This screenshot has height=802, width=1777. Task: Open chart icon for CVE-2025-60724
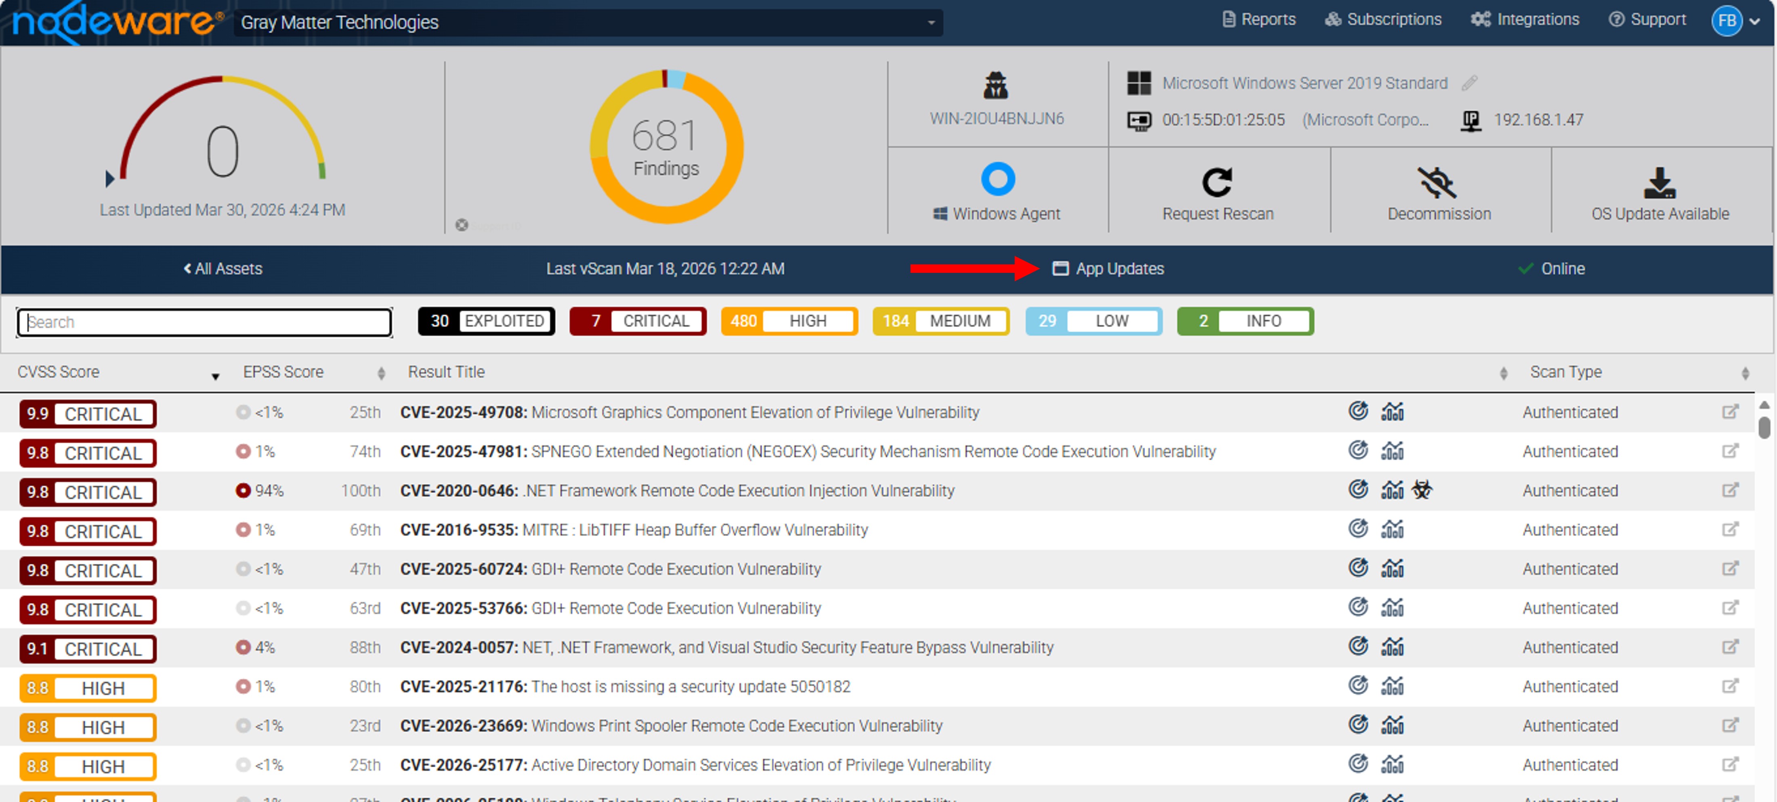[1392, 569]
